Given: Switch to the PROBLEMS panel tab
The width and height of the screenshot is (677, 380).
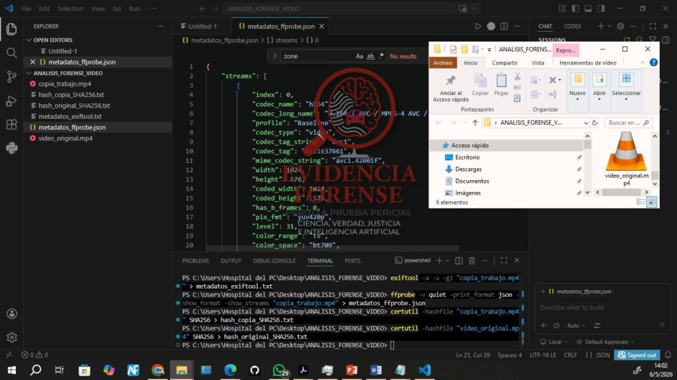Looking at the screenshot, I should point(196,261).
